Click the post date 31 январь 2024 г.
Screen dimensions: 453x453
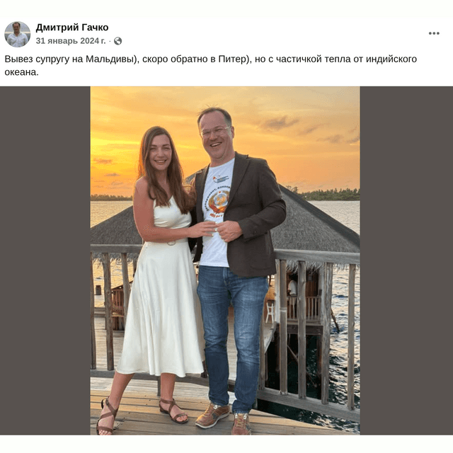(71, 41)
